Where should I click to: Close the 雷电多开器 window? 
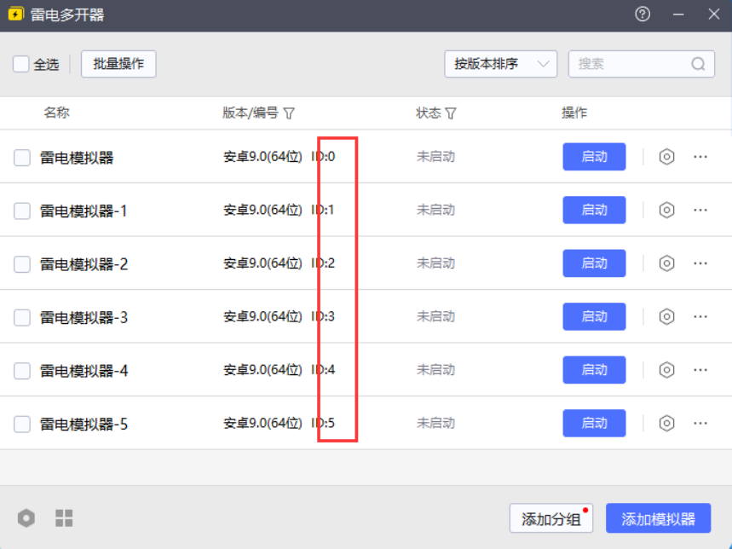(714, 14)
